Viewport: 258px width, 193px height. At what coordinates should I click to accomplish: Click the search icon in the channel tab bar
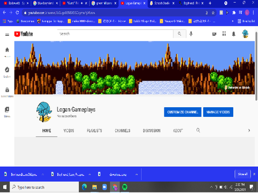(x=198, y=130)
